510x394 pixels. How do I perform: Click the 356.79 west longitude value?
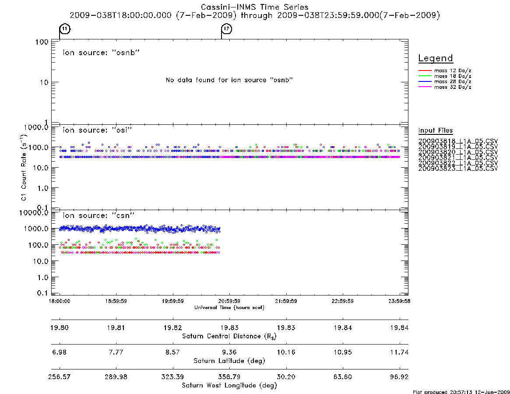[229, 377]
